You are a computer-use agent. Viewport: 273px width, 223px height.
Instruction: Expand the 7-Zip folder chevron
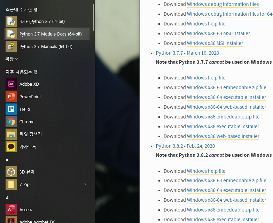(86, 184)
